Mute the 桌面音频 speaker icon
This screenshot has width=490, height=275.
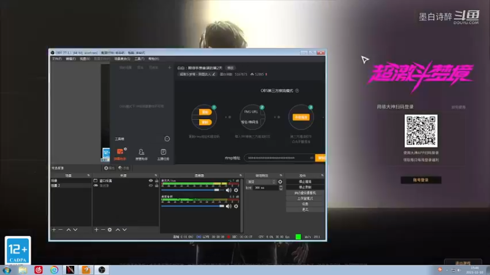(x=228, y=206)
